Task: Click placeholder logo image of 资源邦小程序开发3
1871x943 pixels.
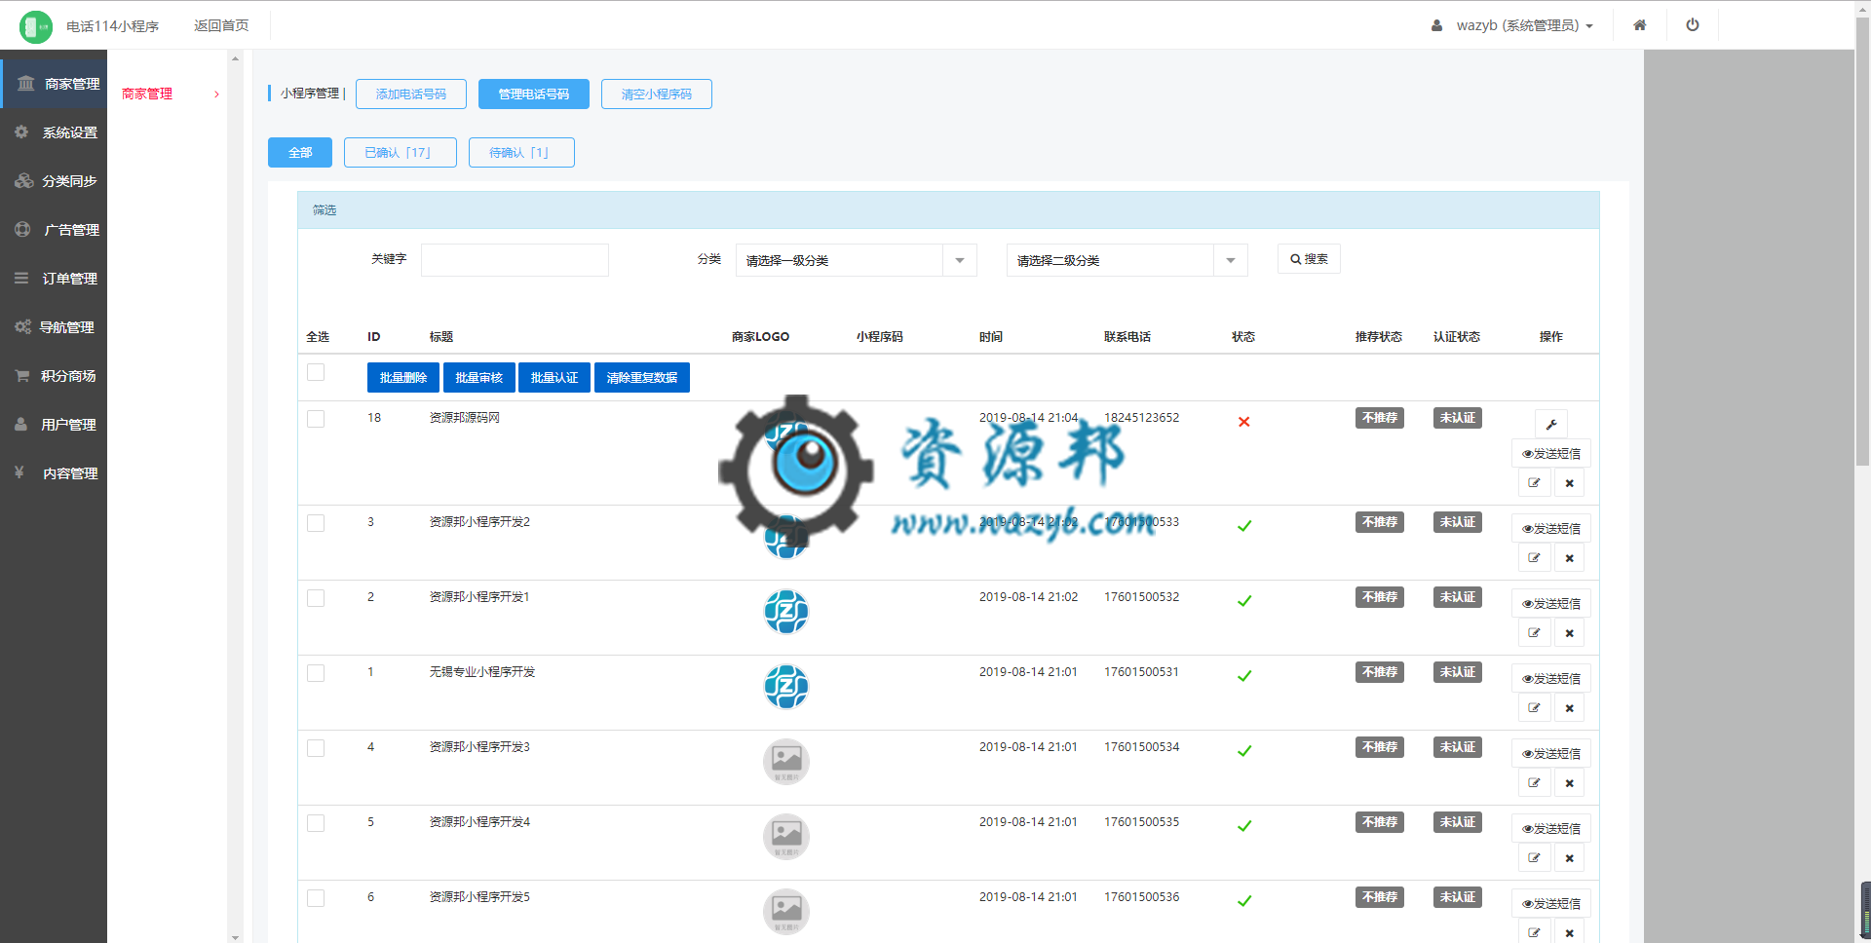Action: [786, 762]
